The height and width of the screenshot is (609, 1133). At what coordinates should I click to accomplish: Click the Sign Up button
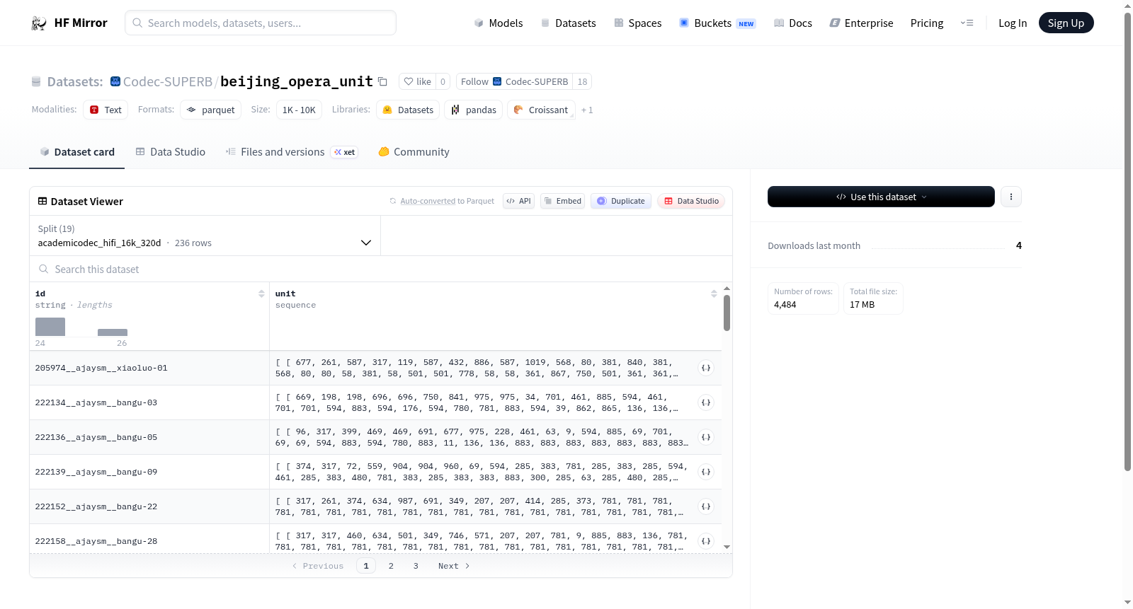tap(1066, 23)
